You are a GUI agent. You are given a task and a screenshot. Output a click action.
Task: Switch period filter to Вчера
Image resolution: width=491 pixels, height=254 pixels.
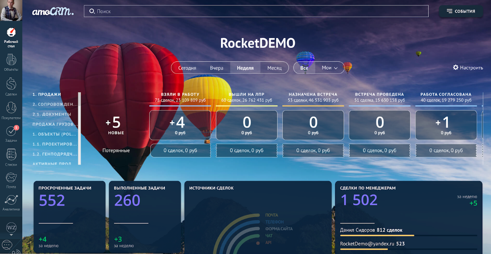coord(216,68)
